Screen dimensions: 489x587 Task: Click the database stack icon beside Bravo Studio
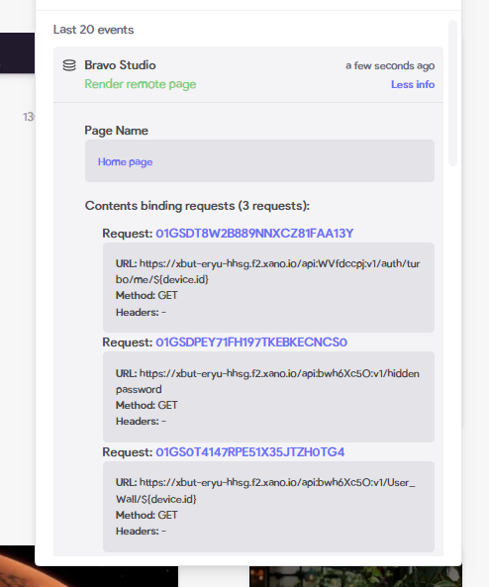[69, 65]
